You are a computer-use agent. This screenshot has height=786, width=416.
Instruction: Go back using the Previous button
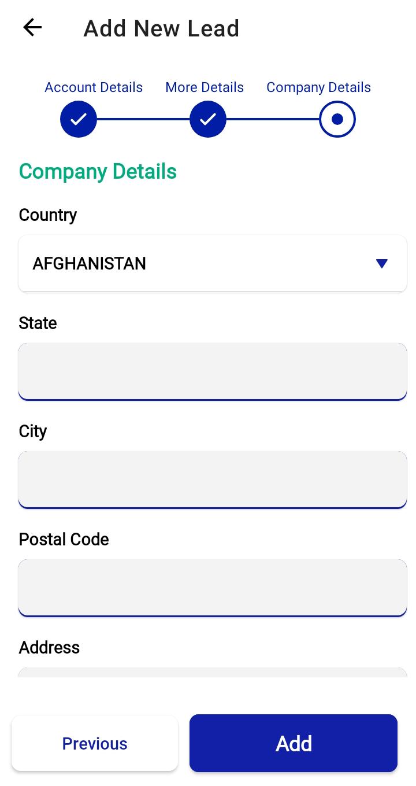95,743
